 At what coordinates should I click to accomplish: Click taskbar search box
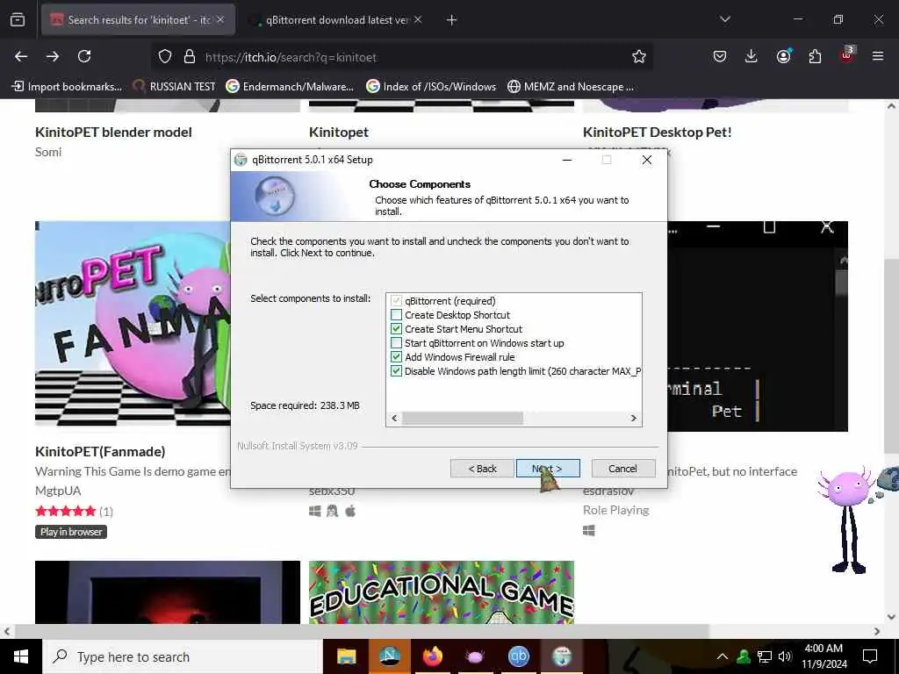(x=183, y=656)
